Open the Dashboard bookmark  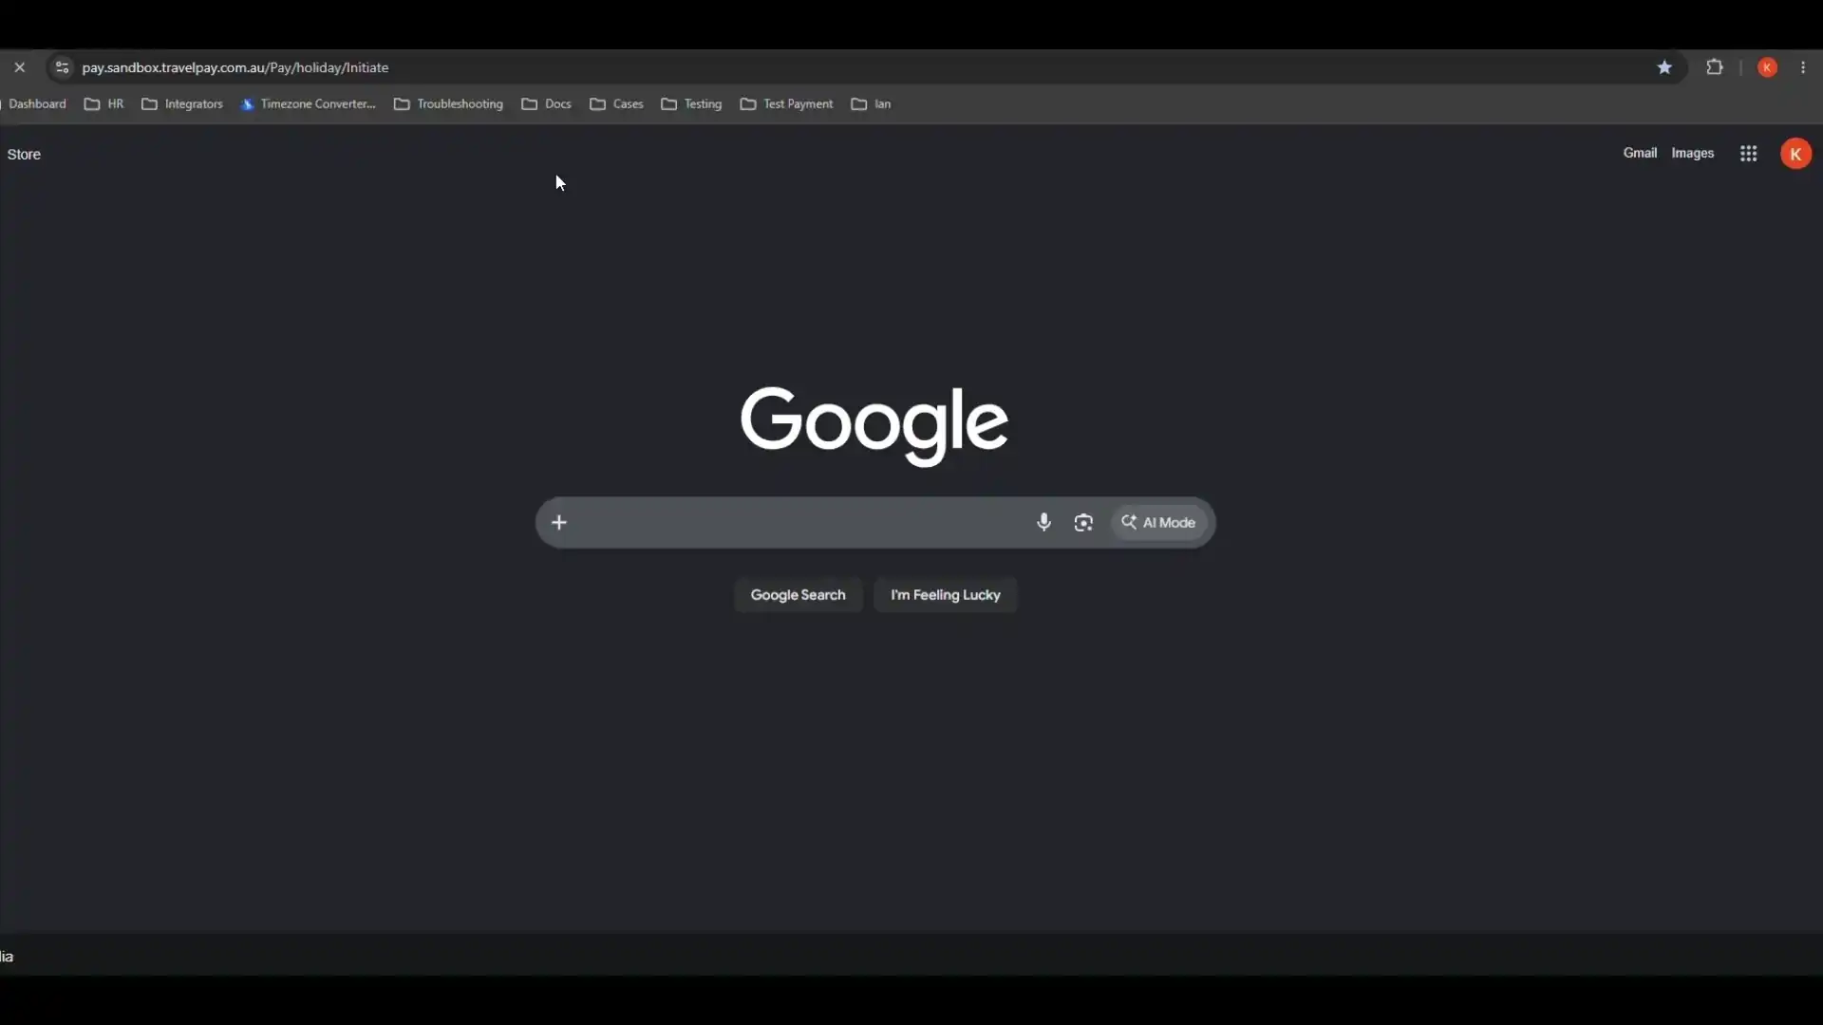point(37,103)
